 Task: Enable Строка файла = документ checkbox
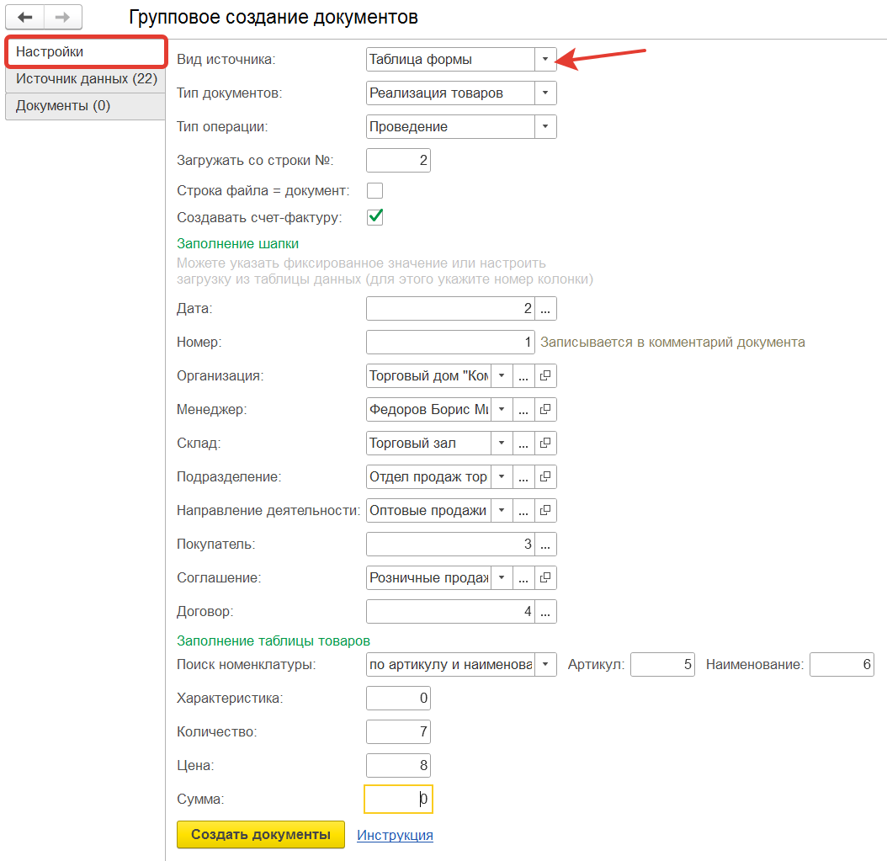[374, 191]
